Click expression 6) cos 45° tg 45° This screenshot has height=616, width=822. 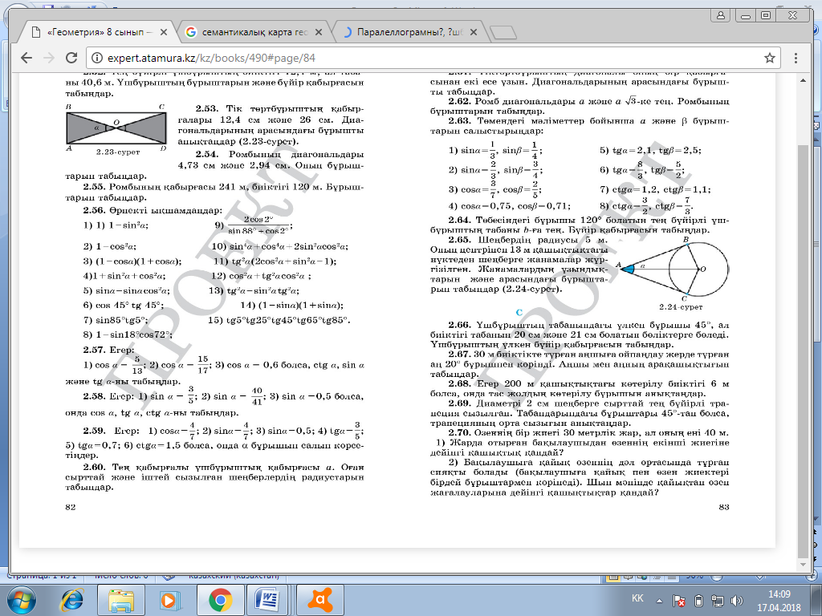pyautogui.click(x=123, y=306)
